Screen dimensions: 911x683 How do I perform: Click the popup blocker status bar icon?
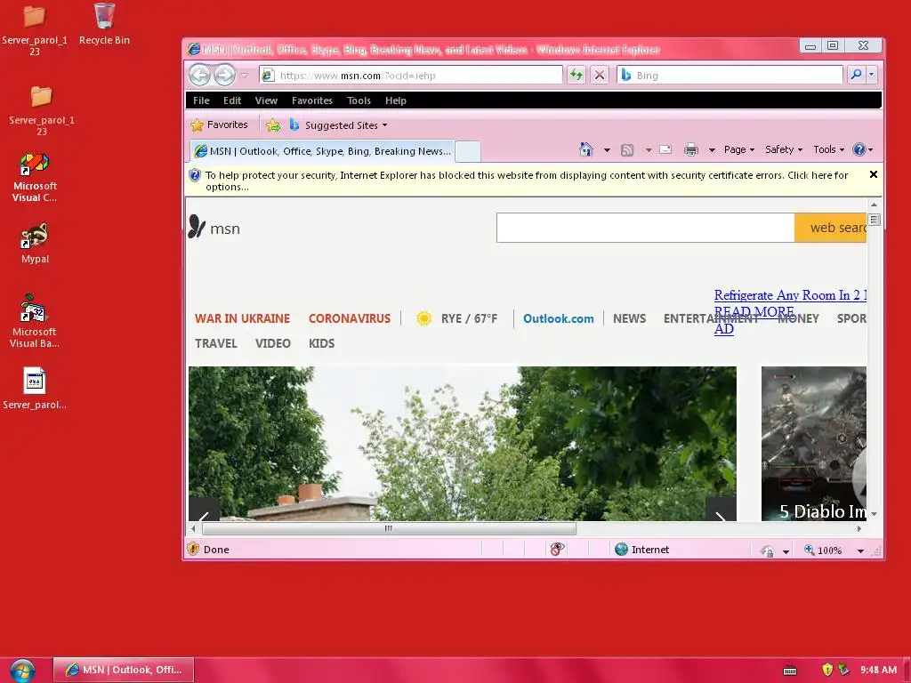click(557, 550)
